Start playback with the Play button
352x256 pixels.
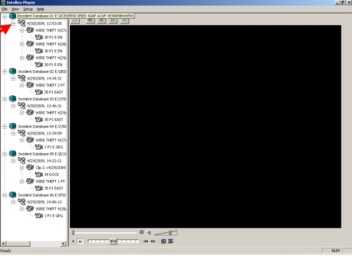click(x=73, y=241)
